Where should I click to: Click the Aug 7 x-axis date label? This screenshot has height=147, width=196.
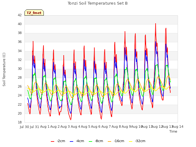click(x=106, y=127)
